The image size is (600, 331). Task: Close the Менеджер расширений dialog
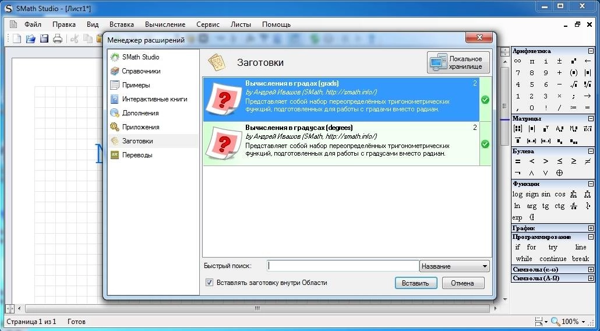click(x=479, y=37)
